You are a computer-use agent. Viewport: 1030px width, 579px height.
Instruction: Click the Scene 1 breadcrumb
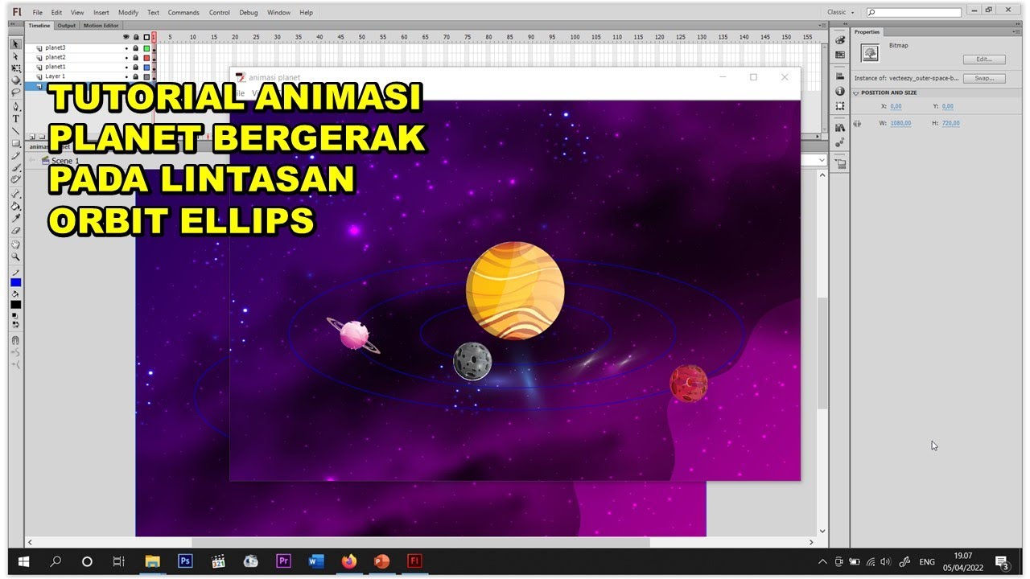click(x=64, y=161)
